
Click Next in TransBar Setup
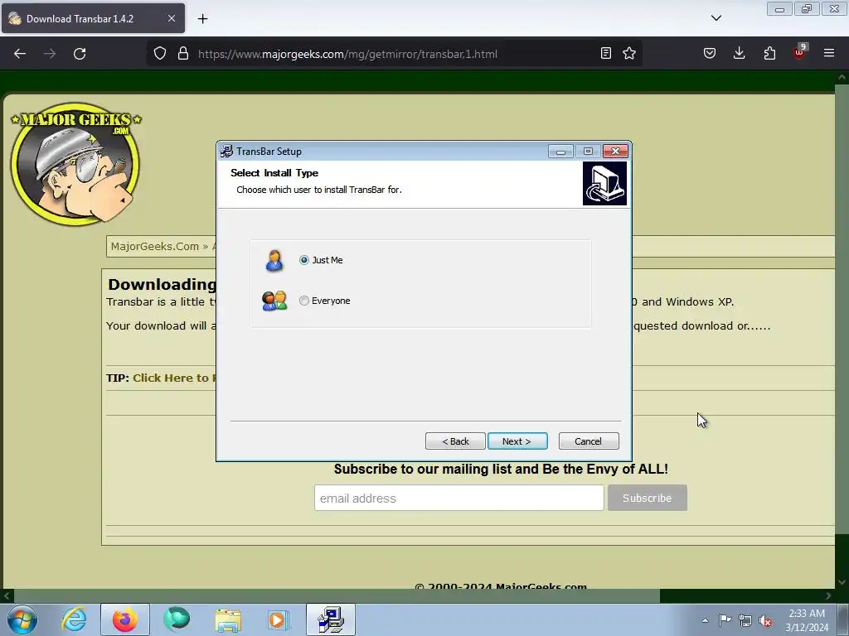(x=517, y=441)
